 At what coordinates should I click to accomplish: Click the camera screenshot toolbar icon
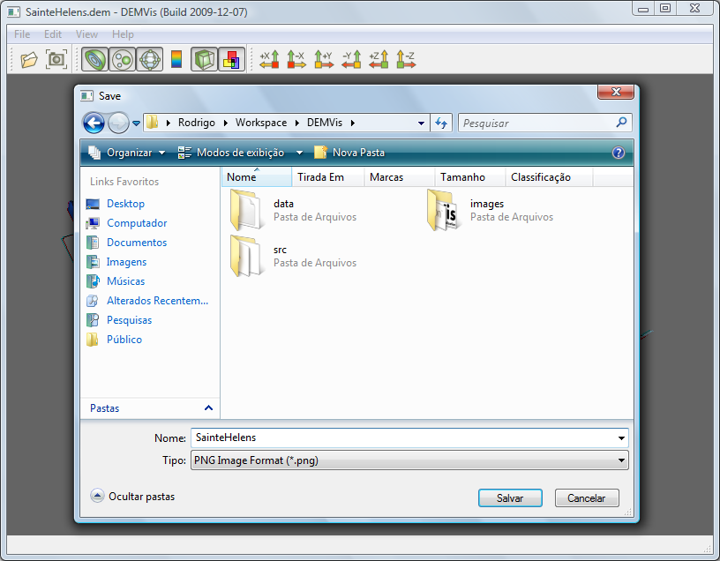coord(56,60)
